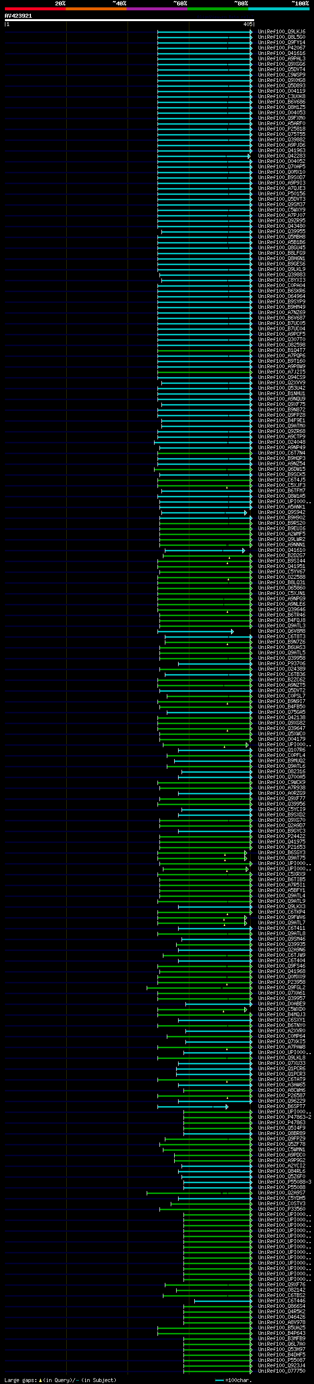The height and width of the screenshot is (1384, 314).
Task: Click UniRef100_C9WSP9 label
Action: tap(282, 75)
